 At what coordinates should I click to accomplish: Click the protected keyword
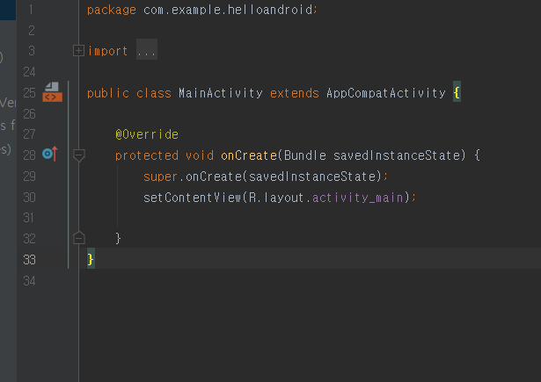[147, 155]
